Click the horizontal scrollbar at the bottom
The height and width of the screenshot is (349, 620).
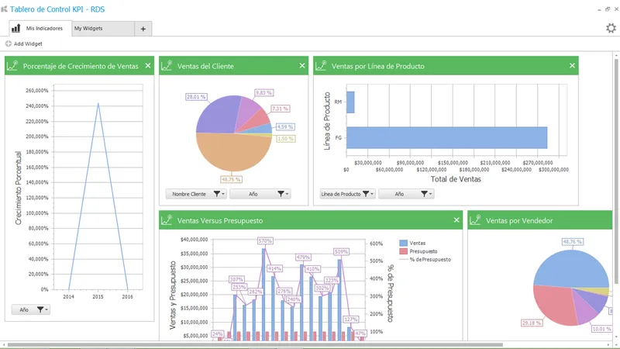pyautogui.click(x=255, y=344)
